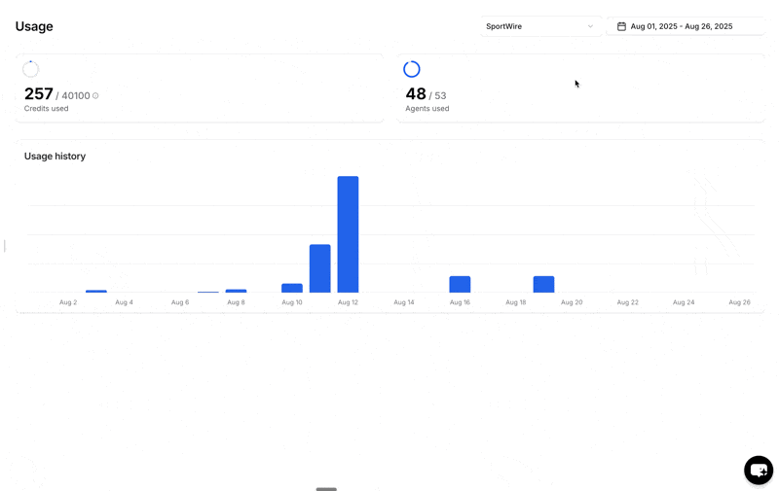Open the SportWire workspace selector
779x491 pixels.
tap(540, 26)
